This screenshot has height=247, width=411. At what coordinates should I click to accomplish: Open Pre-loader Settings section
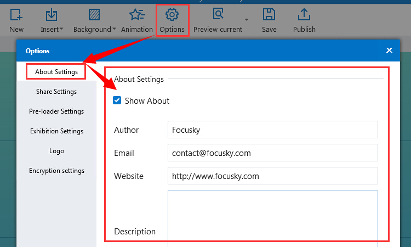[56, 111]
